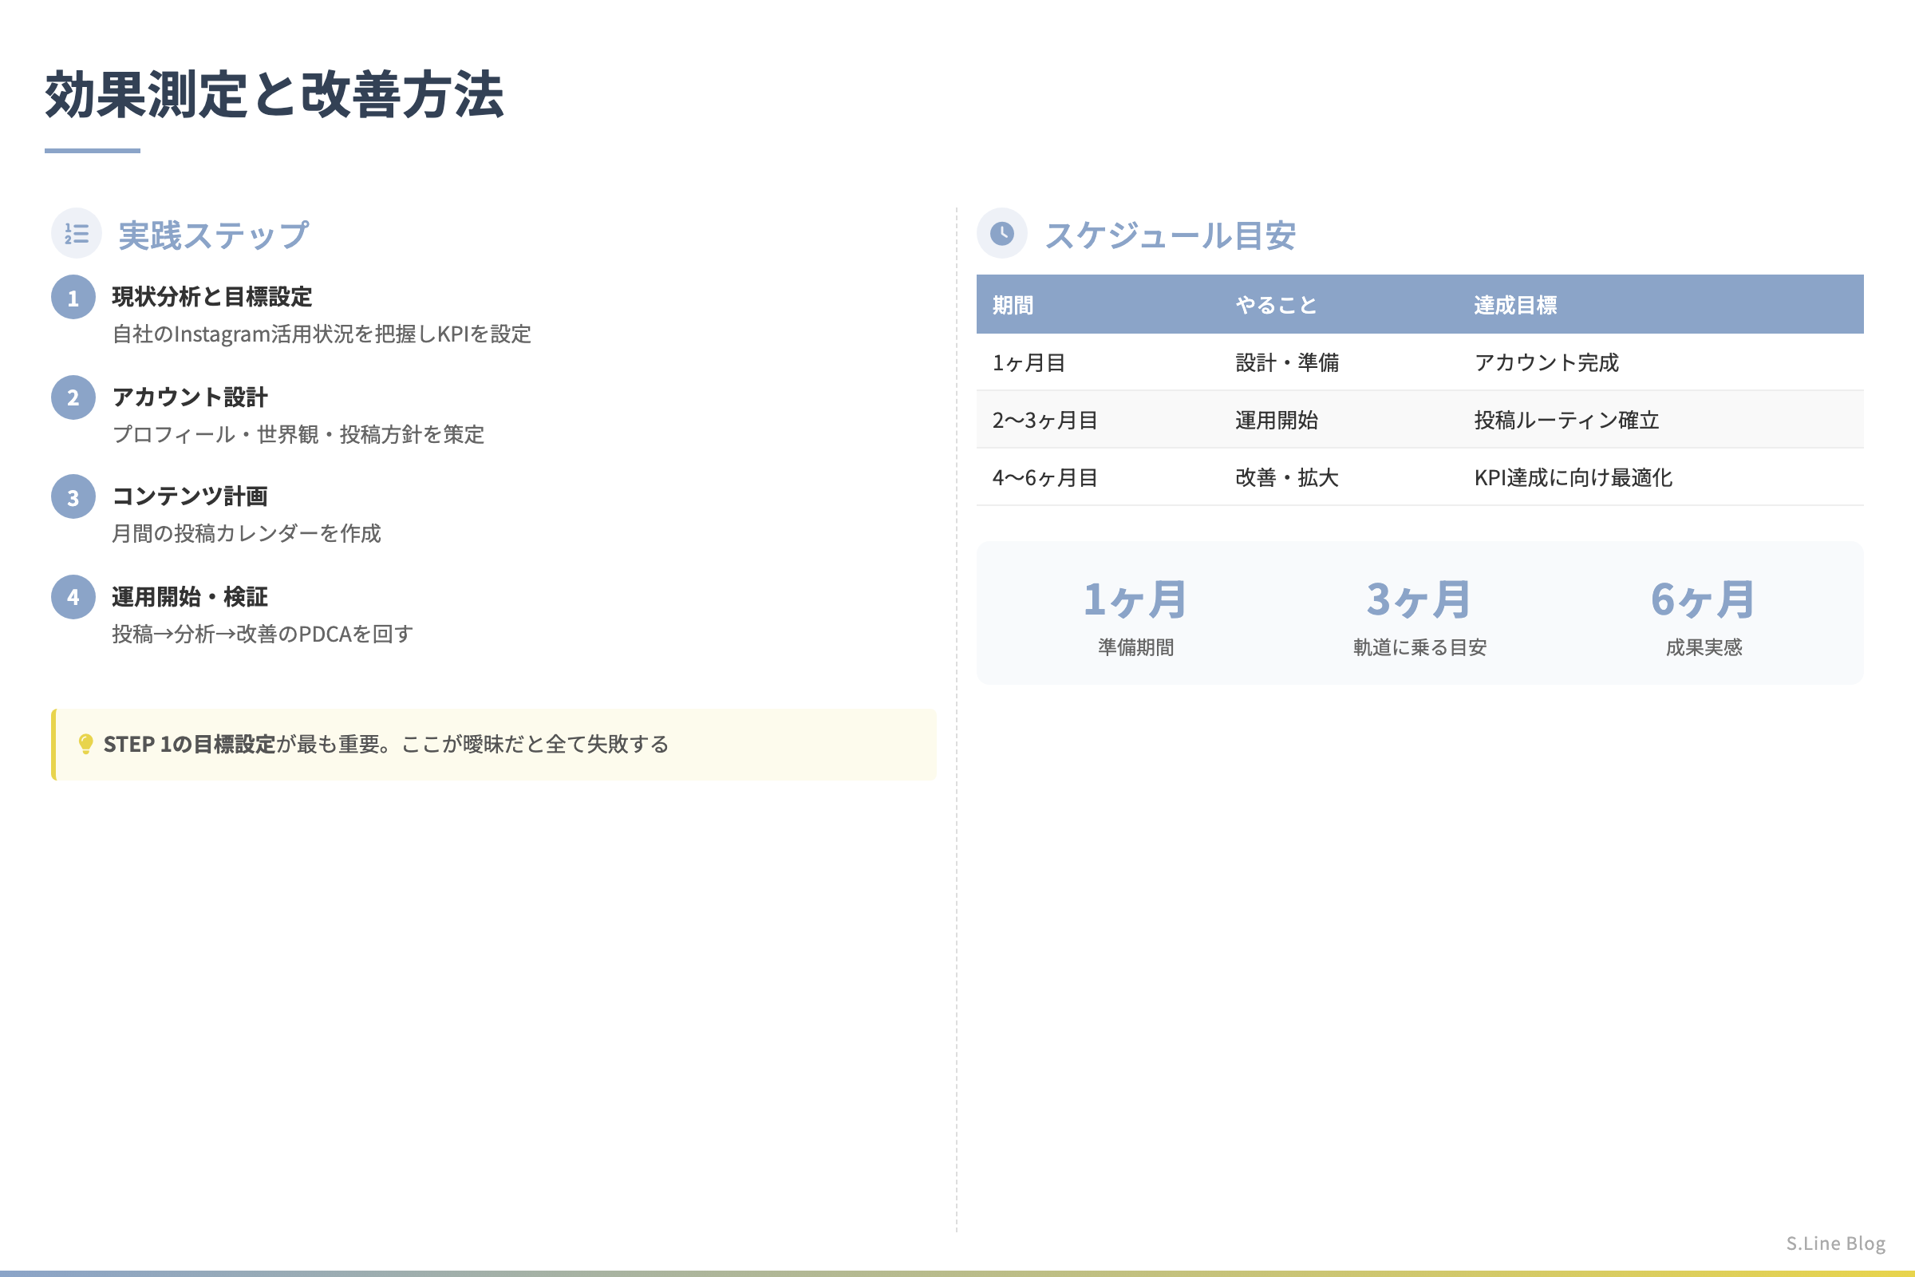The image size is (1915, 1277).
Task: Click the 準備期間 label
Action: tap(1135, 647)
